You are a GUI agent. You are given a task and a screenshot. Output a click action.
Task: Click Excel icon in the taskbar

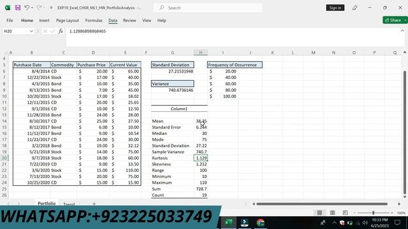tap(228, 223)
